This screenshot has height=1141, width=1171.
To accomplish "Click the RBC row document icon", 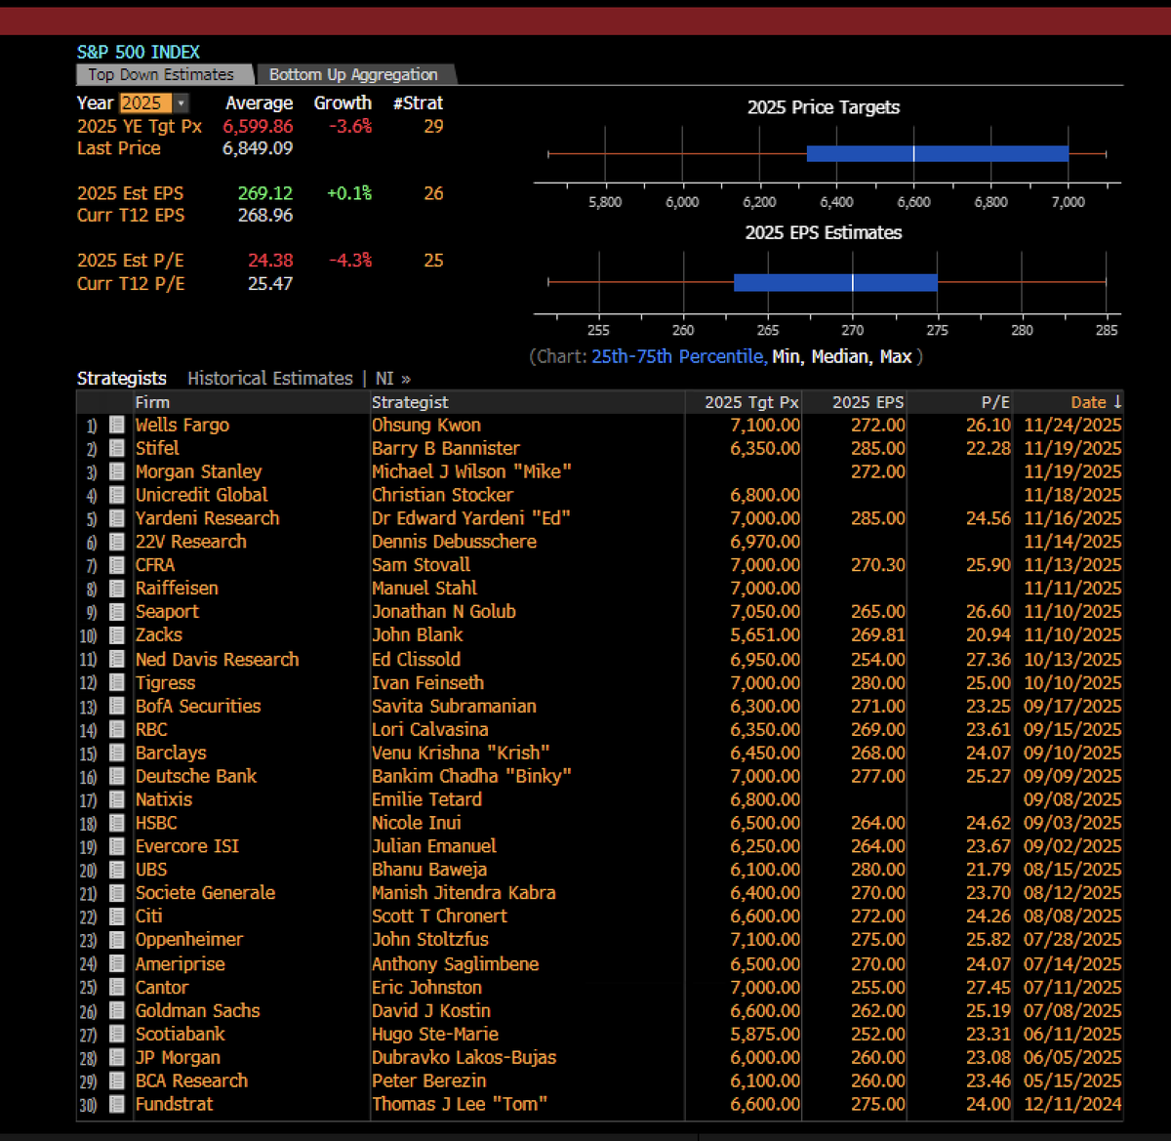I will 117,730.
